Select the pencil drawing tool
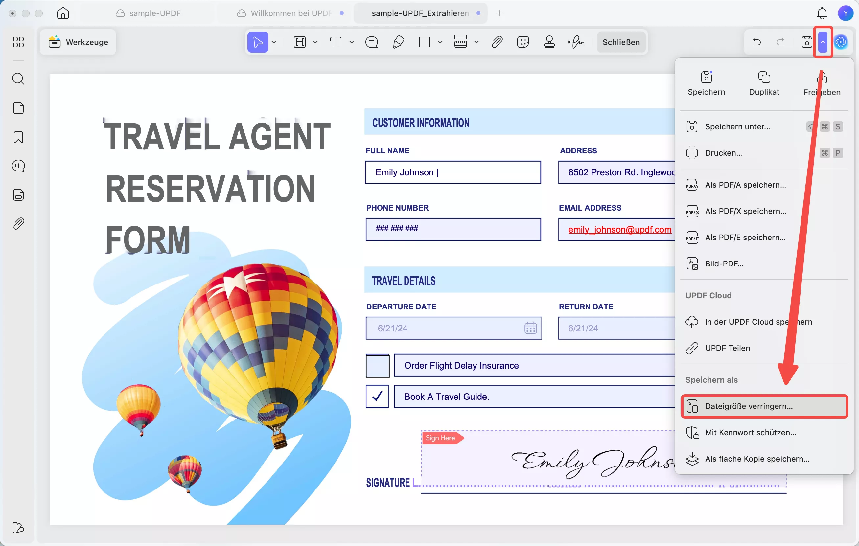This screenshot has height=546, width=859. tap(398, 42)
